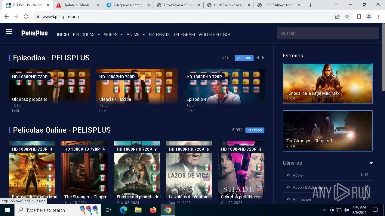Open new browser tab
Screen dimensions: 385x216
[x=311, y=5]
